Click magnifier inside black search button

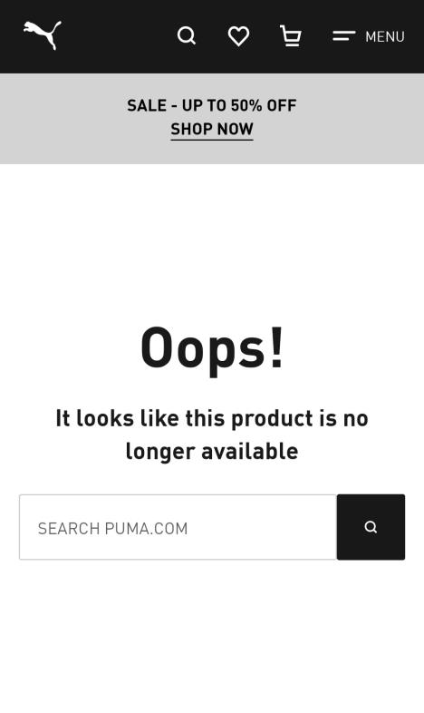371,527
